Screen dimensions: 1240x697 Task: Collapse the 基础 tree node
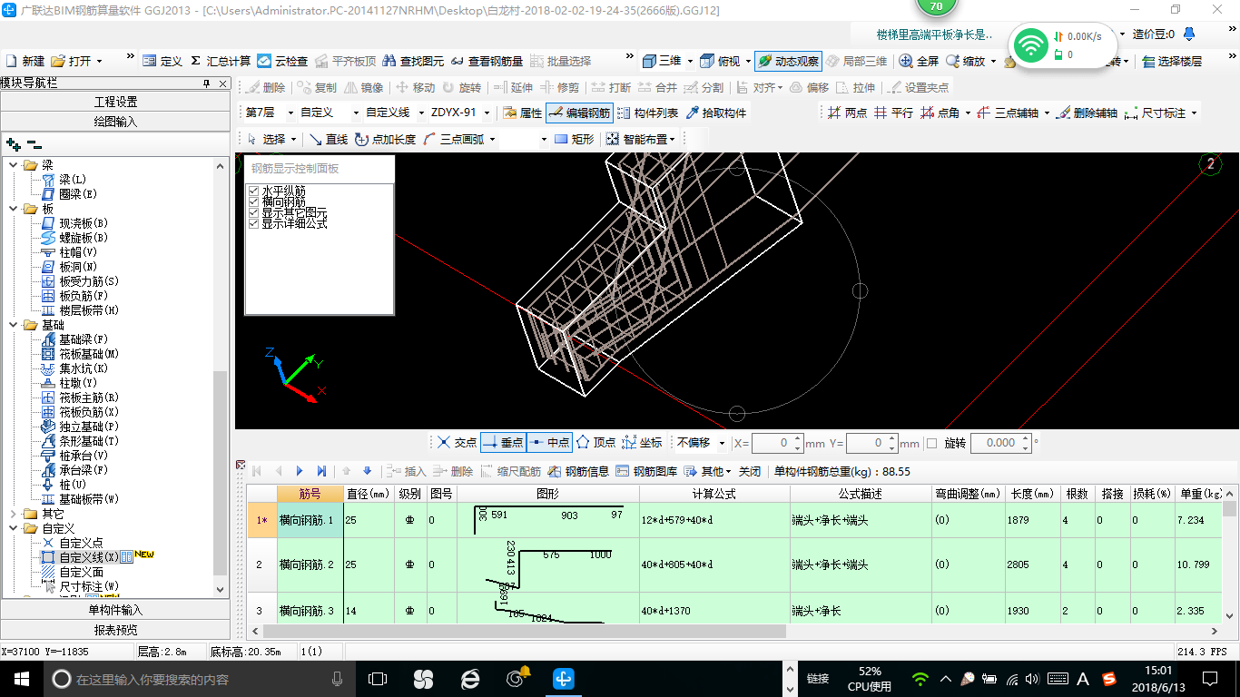(x=13, y=325)
